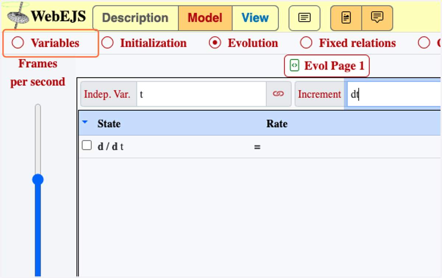Collapse the State table with the blue triangle

pyautogui.click(x=85, y=122)
